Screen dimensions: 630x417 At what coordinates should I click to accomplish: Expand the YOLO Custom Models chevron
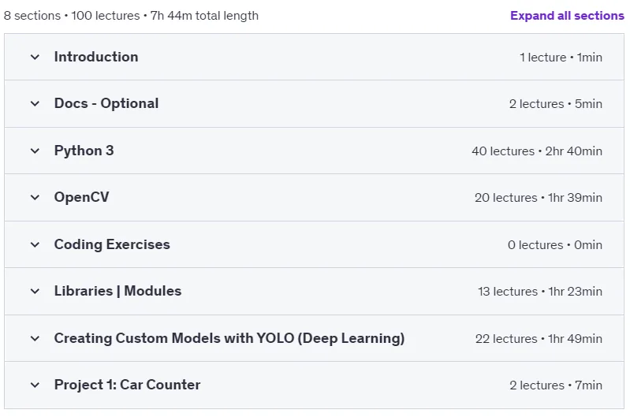(x=35, y=339)
